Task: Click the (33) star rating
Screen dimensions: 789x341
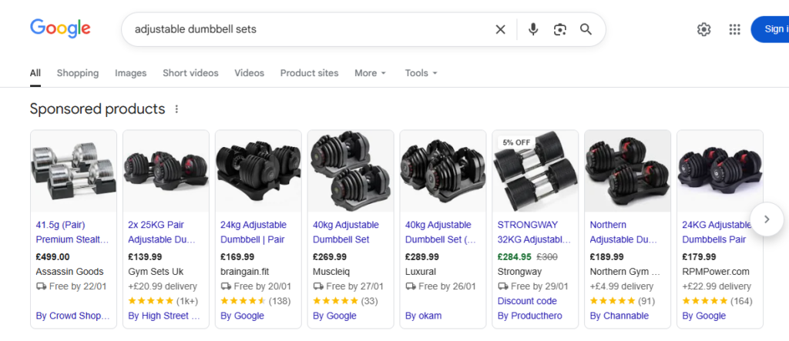Action: pyautogui.click(x=345, y=301)
